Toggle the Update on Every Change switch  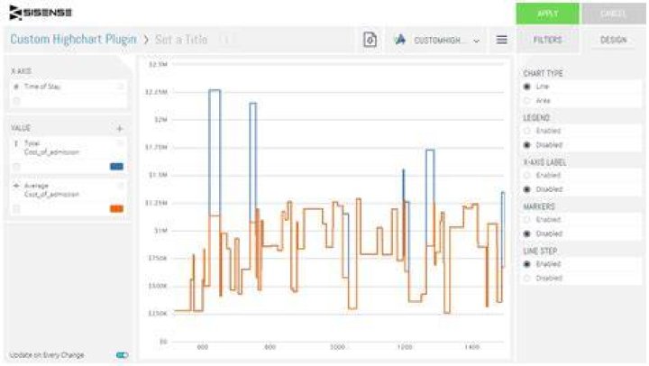(122, 355)
